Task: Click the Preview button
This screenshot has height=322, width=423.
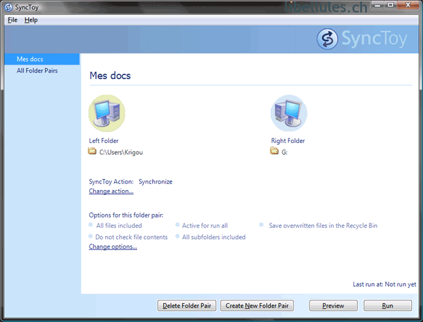Action: [x=334, y=306]
